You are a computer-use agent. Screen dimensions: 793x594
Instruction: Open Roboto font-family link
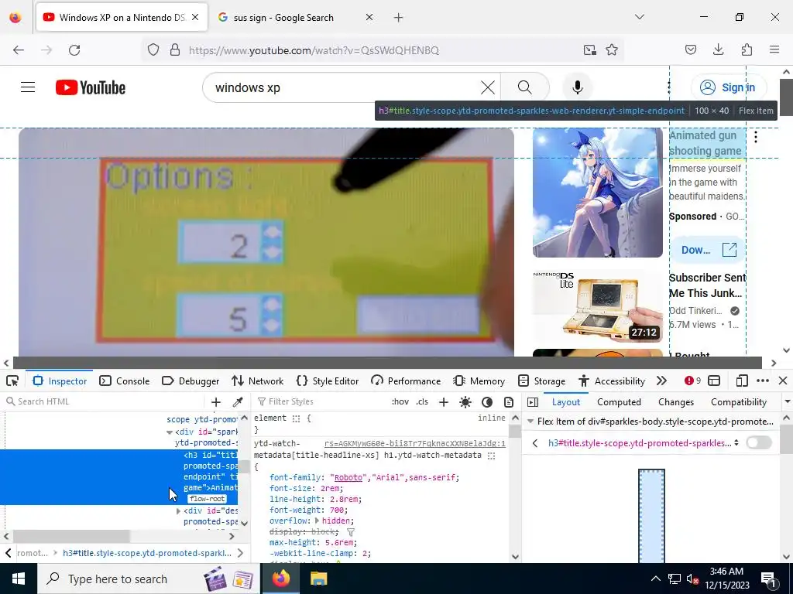pos(348,477)
